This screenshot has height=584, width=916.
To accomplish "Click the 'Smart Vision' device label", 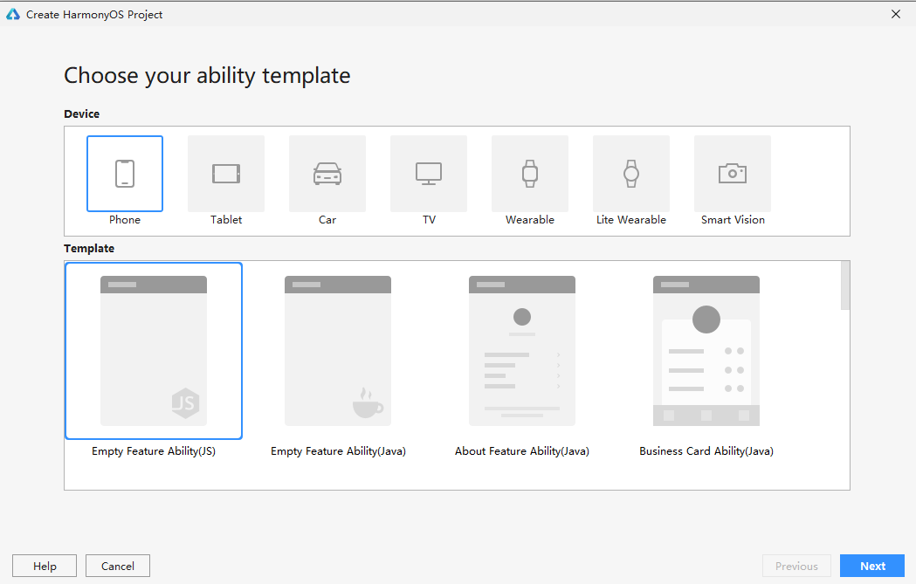I will click(x=733, y=220).
